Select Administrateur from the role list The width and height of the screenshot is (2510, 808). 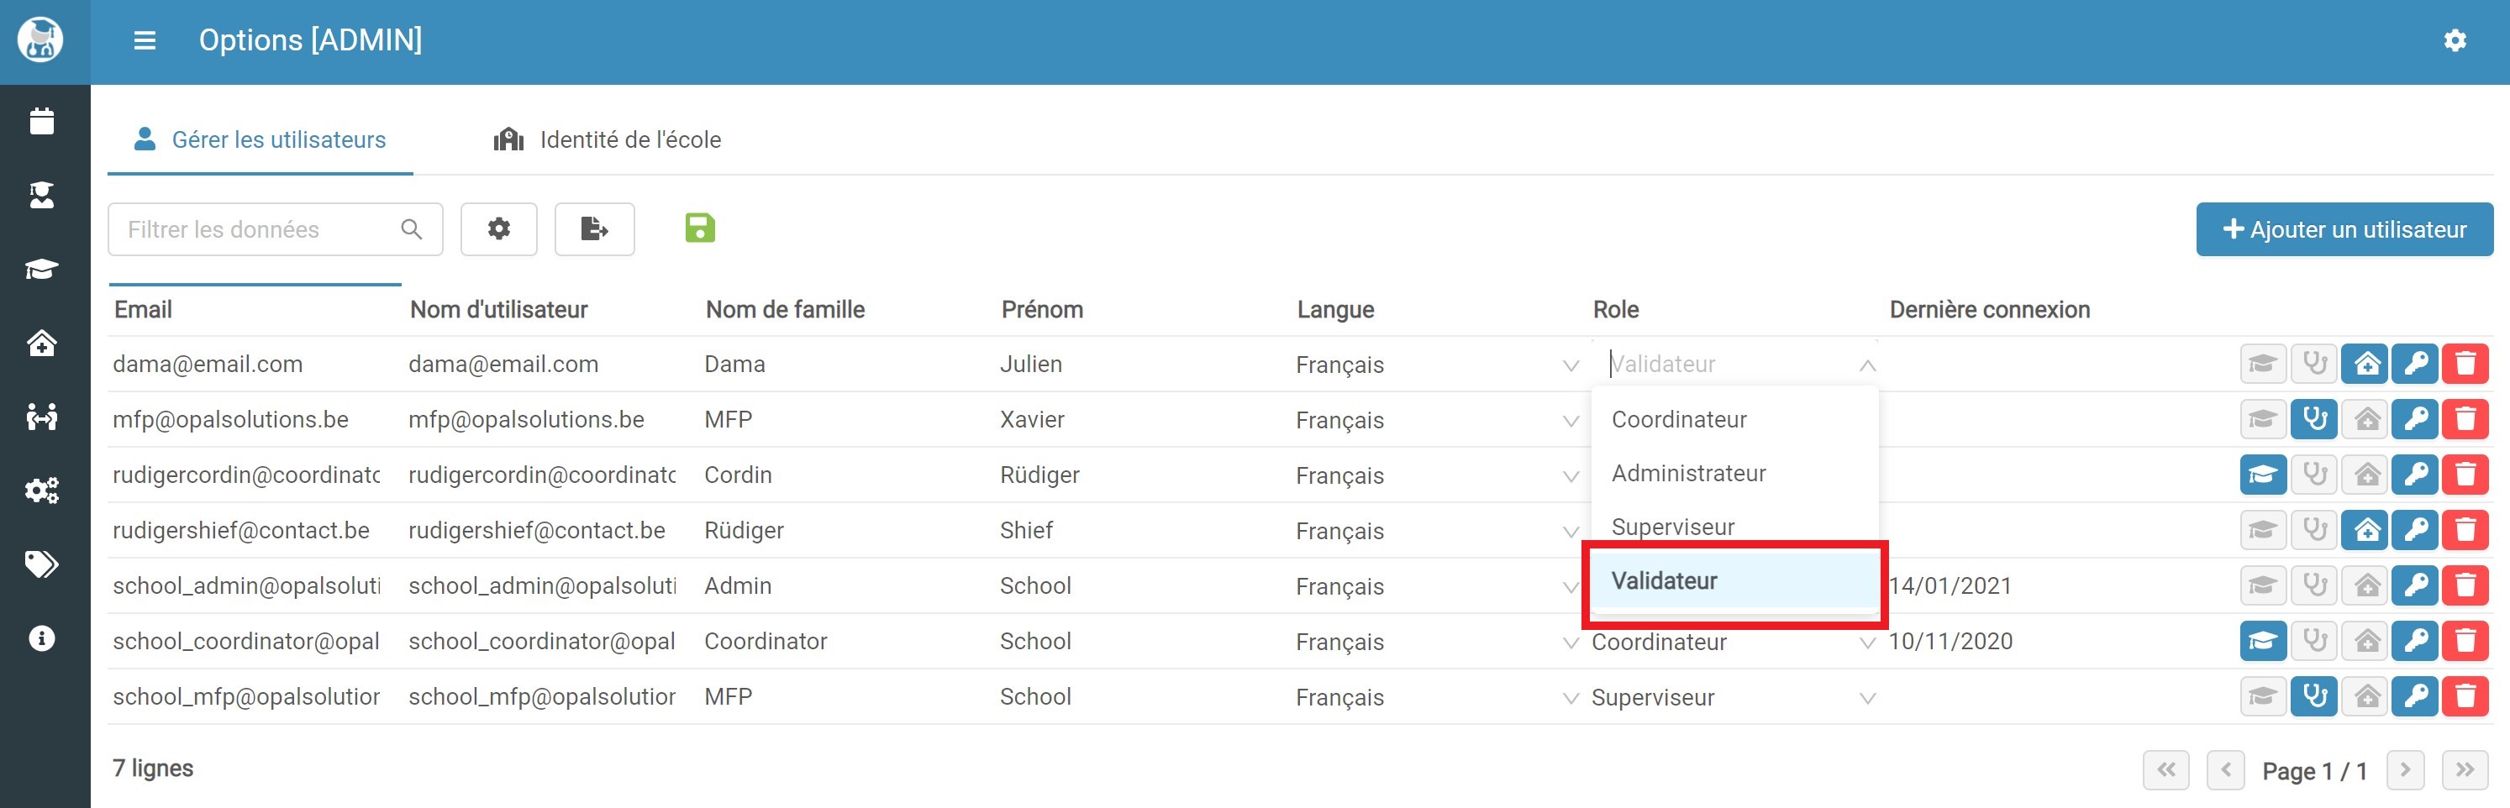pos(1688,473)
